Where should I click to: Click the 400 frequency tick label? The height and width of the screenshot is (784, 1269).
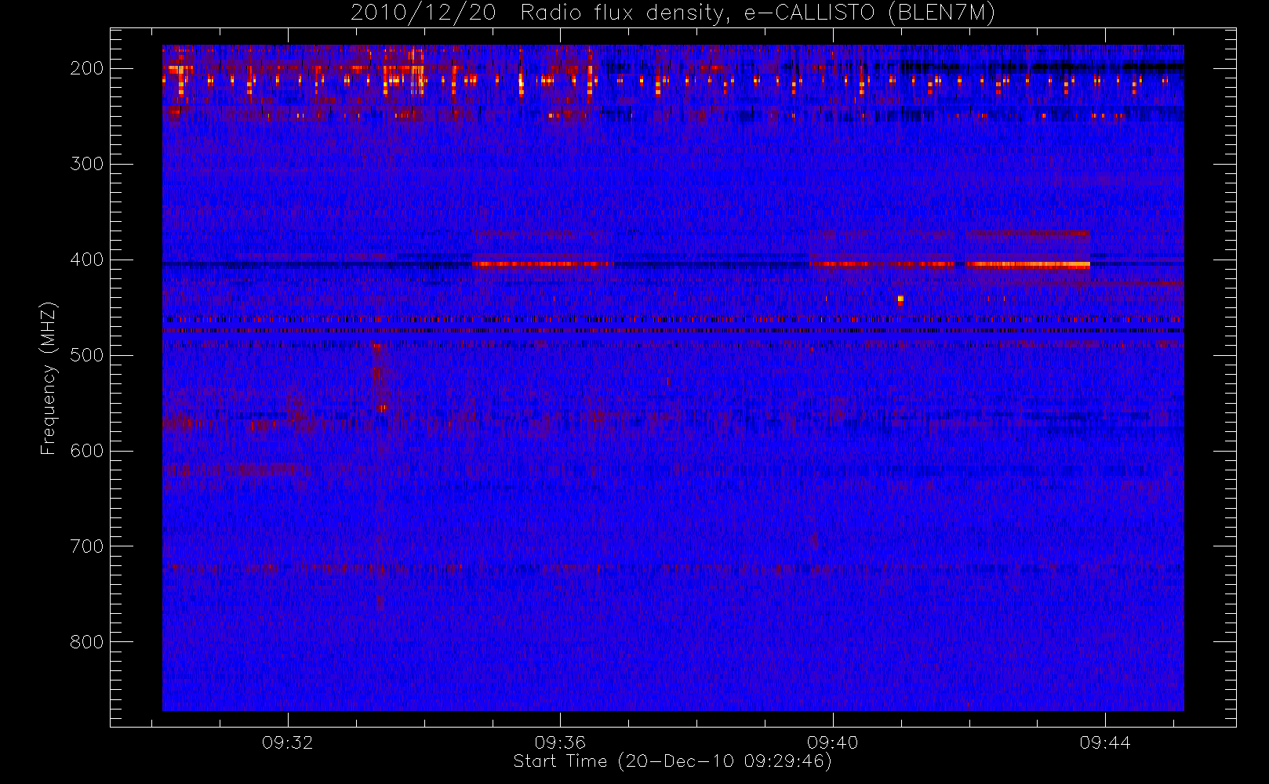click(x=87, y=260)
